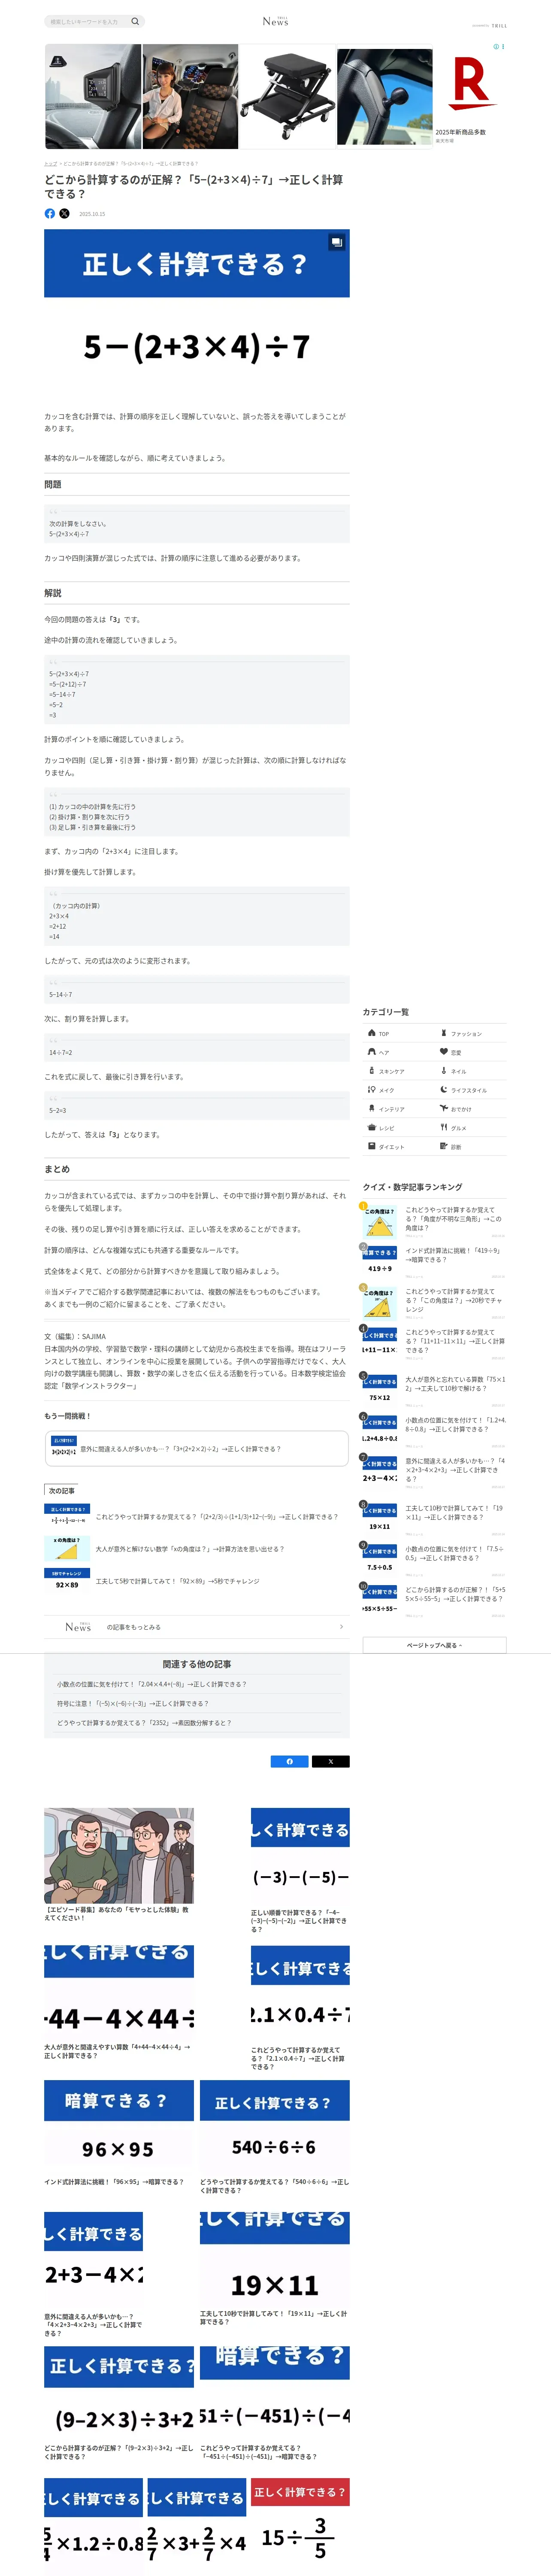Expand News の記事をもっとみる chevron
Screen dimensions: 551x2576
[341, 1627]
